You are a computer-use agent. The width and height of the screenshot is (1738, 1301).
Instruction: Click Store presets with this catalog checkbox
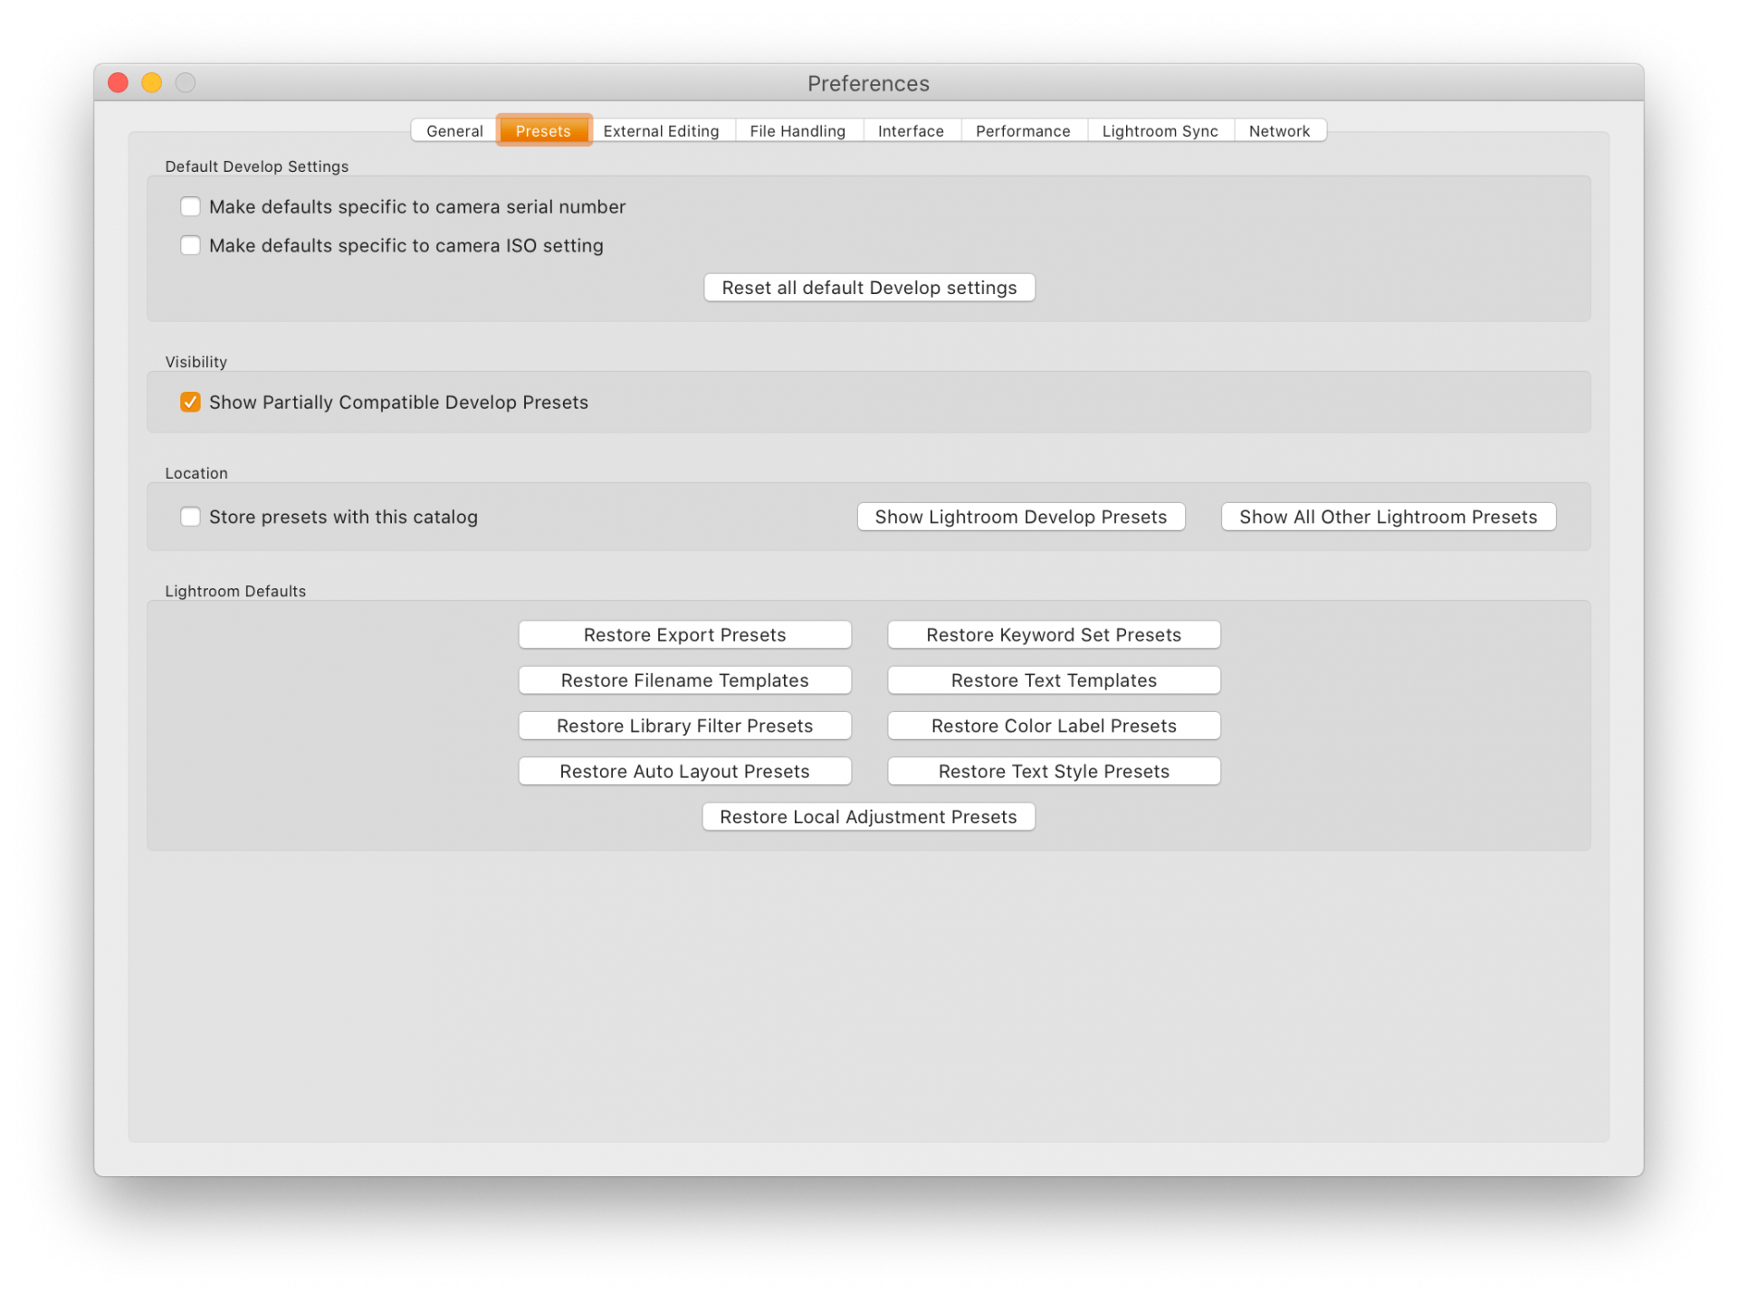191,515
